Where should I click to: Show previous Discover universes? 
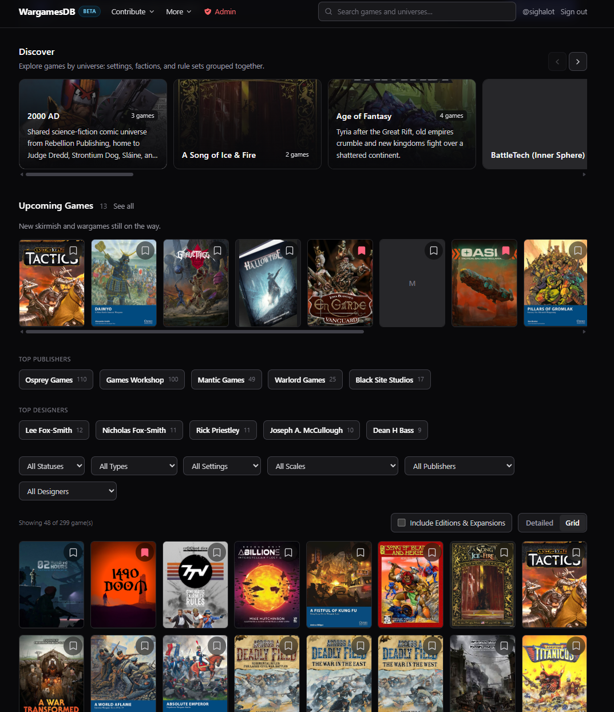click(x=557, y=62)
